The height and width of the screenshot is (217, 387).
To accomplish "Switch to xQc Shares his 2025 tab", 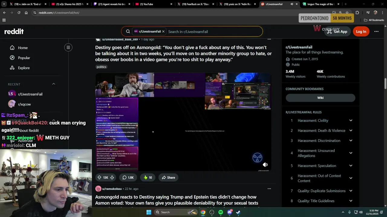I will (70, 4).
